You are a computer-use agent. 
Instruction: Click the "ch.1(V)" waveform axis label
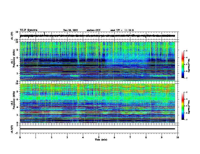click(12, 36)
